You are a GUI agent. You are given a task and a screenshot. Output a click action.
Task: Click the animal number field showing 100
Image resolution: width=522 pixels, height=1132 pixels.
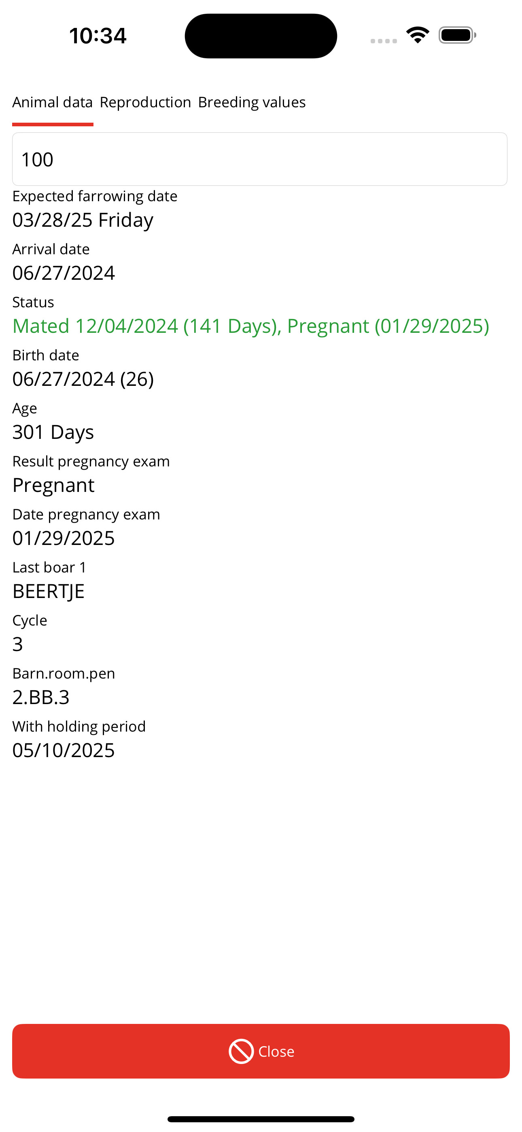(x=260, y=159)
